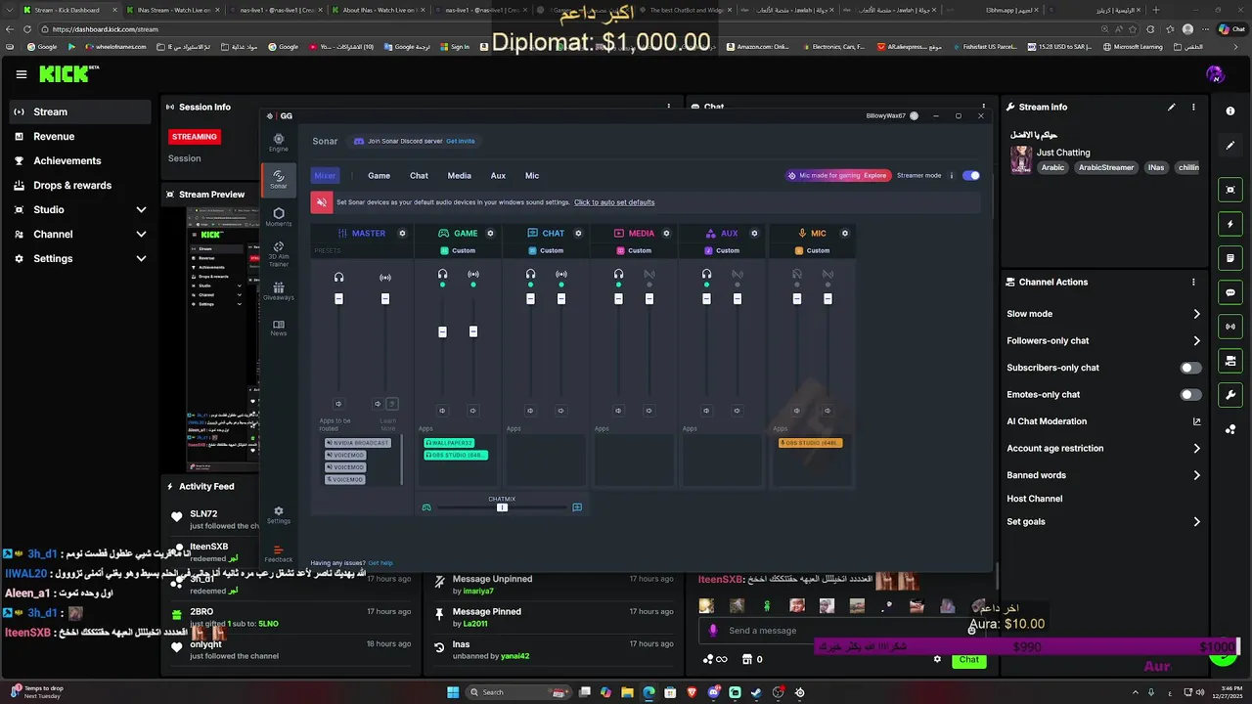Enable MEDIA stream output icon
The height and width of the screenshot is (704, 1252).
[649, 274]
